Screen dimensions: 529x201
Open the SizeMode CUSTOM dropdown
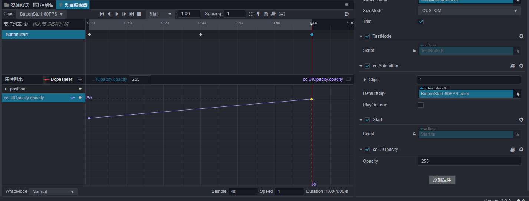click(x=469, y=11)
